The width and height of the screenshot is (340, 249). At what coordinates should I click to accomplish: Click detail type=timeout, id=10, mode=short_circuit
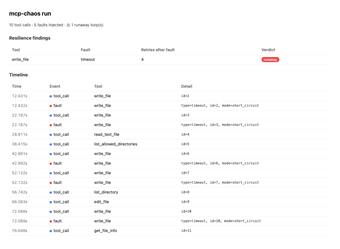point(221,221)
